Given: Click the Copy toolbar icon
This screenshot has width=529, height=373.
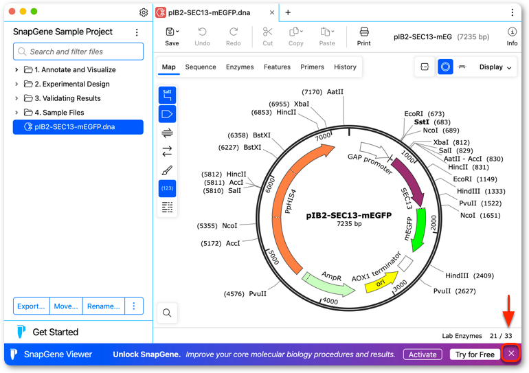Looking at the screenshot, I should pyautogui.click(x=294, y=32).
